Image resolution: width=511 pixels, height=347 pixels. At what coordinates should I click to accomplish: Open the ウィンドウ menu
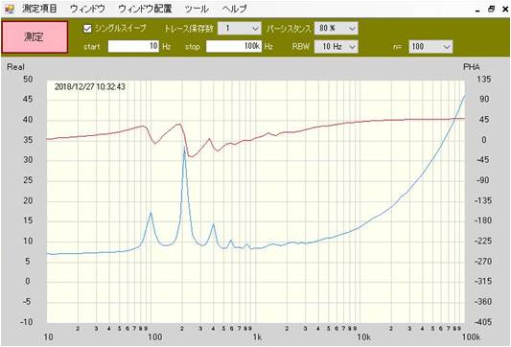pyautogui.click(x=87, y=9)
